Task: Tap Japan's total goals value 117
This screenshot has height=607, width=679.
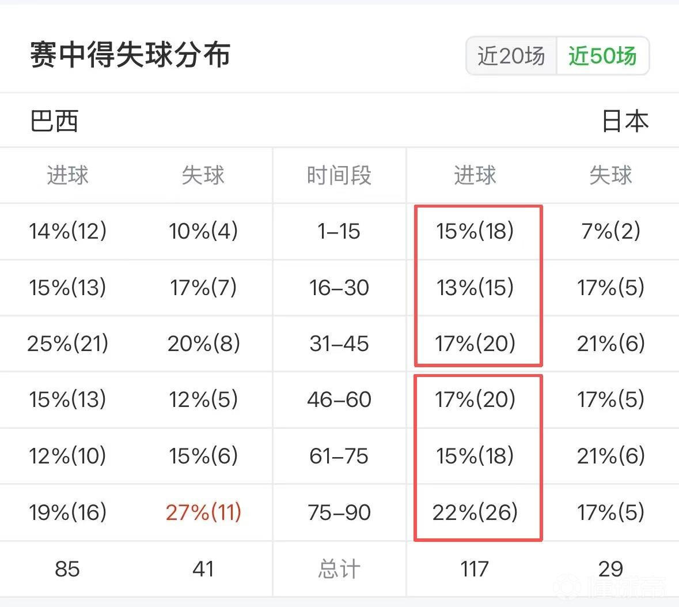Action: tap(475, 569)
